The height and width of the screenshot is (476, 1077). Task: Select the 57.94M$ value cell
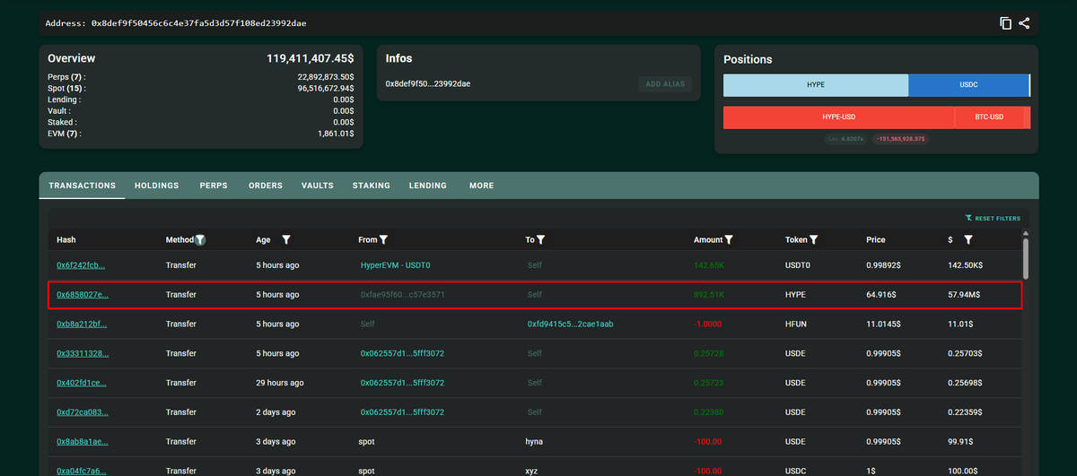(x=965, y=295)
